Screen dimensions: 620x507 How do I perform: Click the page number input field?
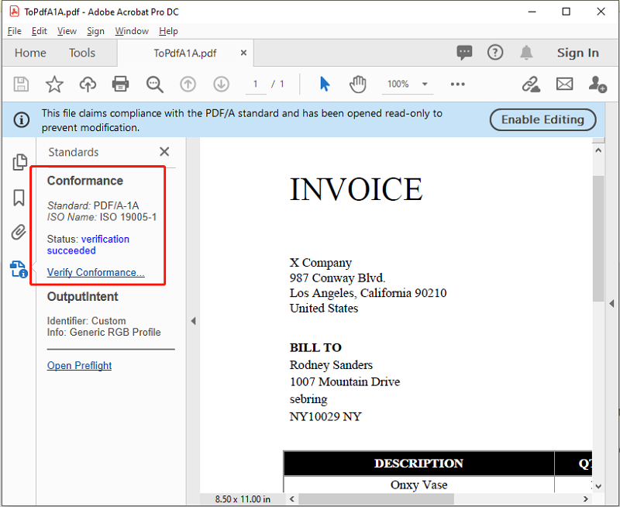click(x=256, y=84)
